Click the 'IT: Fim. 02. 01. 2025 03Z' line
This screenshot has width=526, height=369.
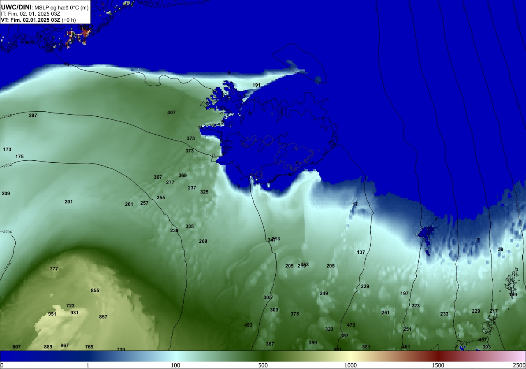point(30,14)
